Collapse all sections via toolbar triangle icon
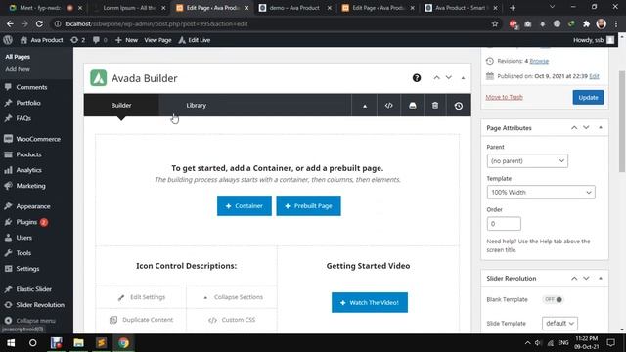626x352 pixels. coord(365,106)
